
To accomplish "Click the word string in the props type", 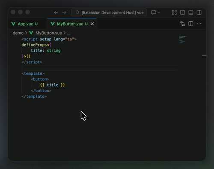I will 53,51.
